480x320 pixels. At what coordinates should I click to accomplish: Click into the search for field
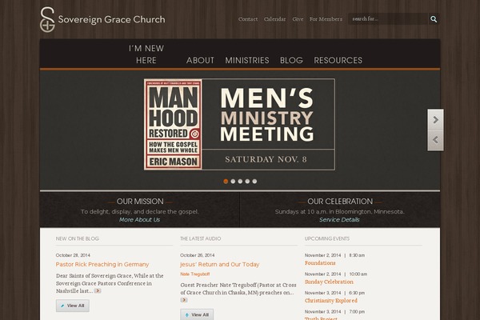tap(388, 19)
